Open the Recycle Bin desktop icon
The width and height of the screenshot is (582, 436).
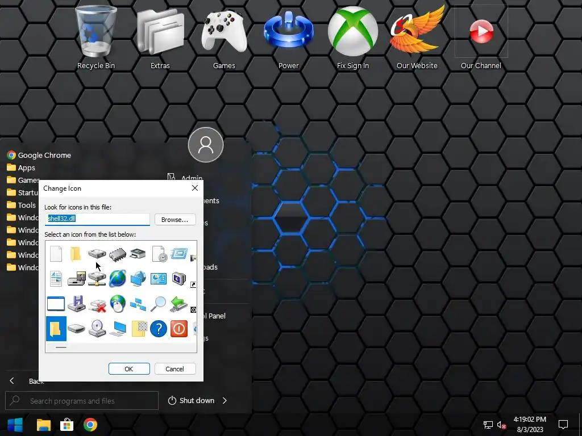[95, 37]
